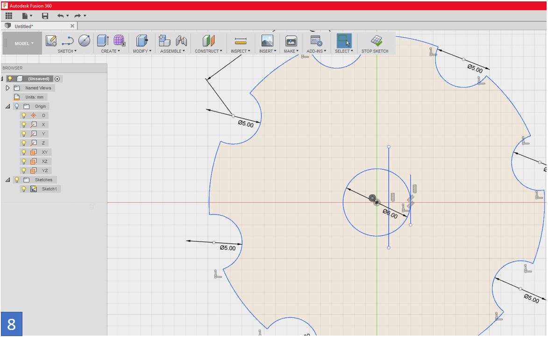Expand the Named Views folder
This screenshot has width=548, height=337.
coord(7,88)
